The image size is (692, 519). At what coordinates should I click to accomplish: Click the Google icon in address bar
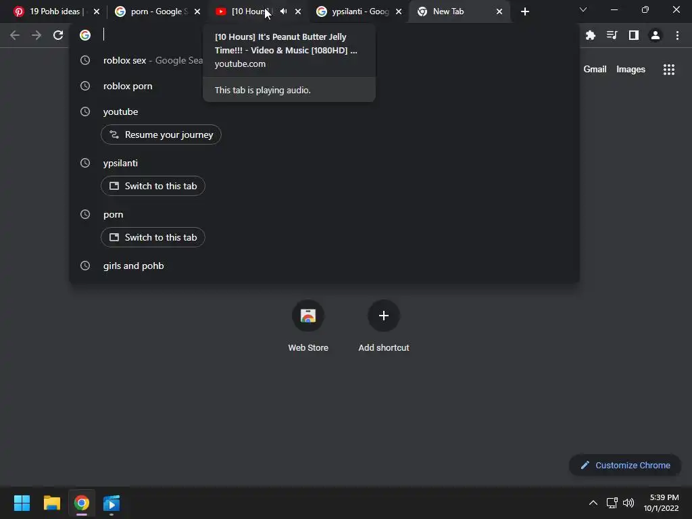click(x=85, y=35)
